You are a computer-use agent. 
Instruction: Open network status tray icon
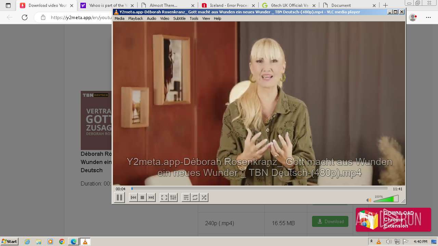point(398,242)
